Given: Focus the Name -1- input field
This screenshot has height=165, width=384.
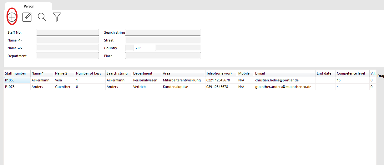Looking at the screenshot, I should click(x=68, y=40).
